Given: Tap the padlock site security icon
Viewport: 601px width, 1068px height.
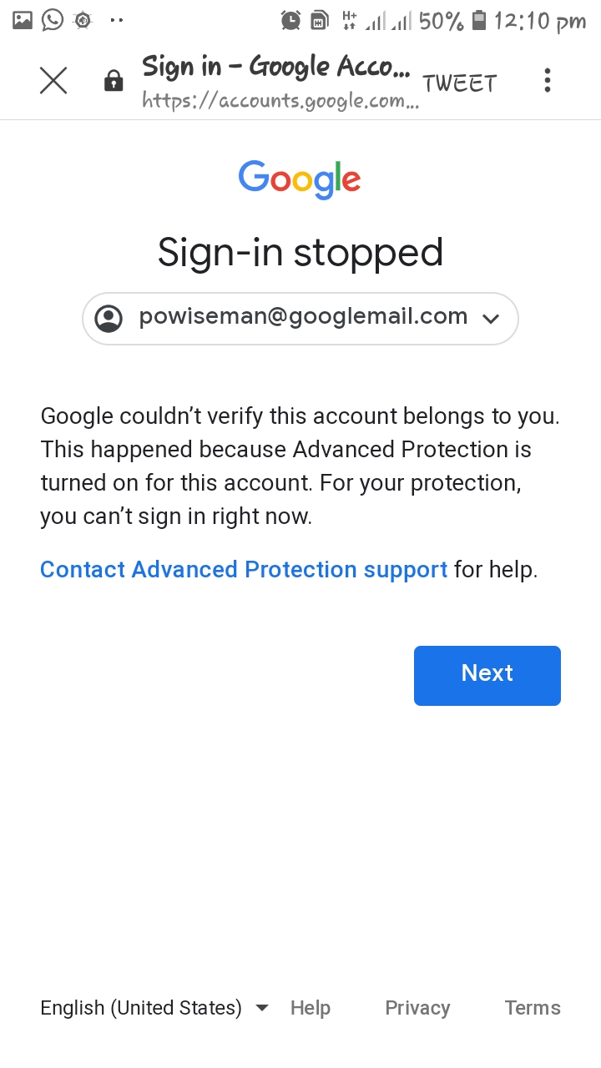Looking at the screenshot, I should pyautogui.click(x=114, y=81).
